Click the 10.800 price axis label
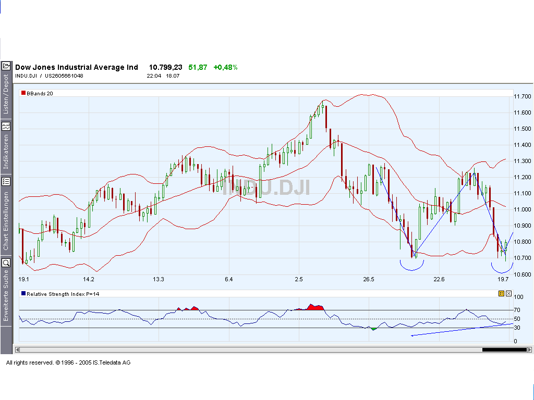This screenshot has width=534, height=400. point(523,242)
